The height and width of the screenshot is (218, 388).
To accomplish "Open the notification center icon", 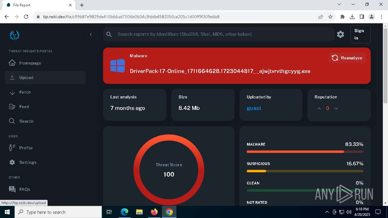I will 378,212.
